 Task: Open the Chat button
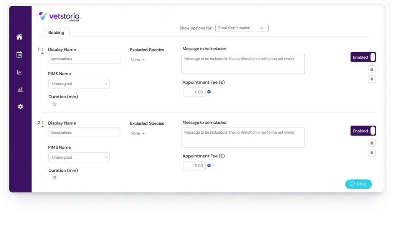coord(358,184)
